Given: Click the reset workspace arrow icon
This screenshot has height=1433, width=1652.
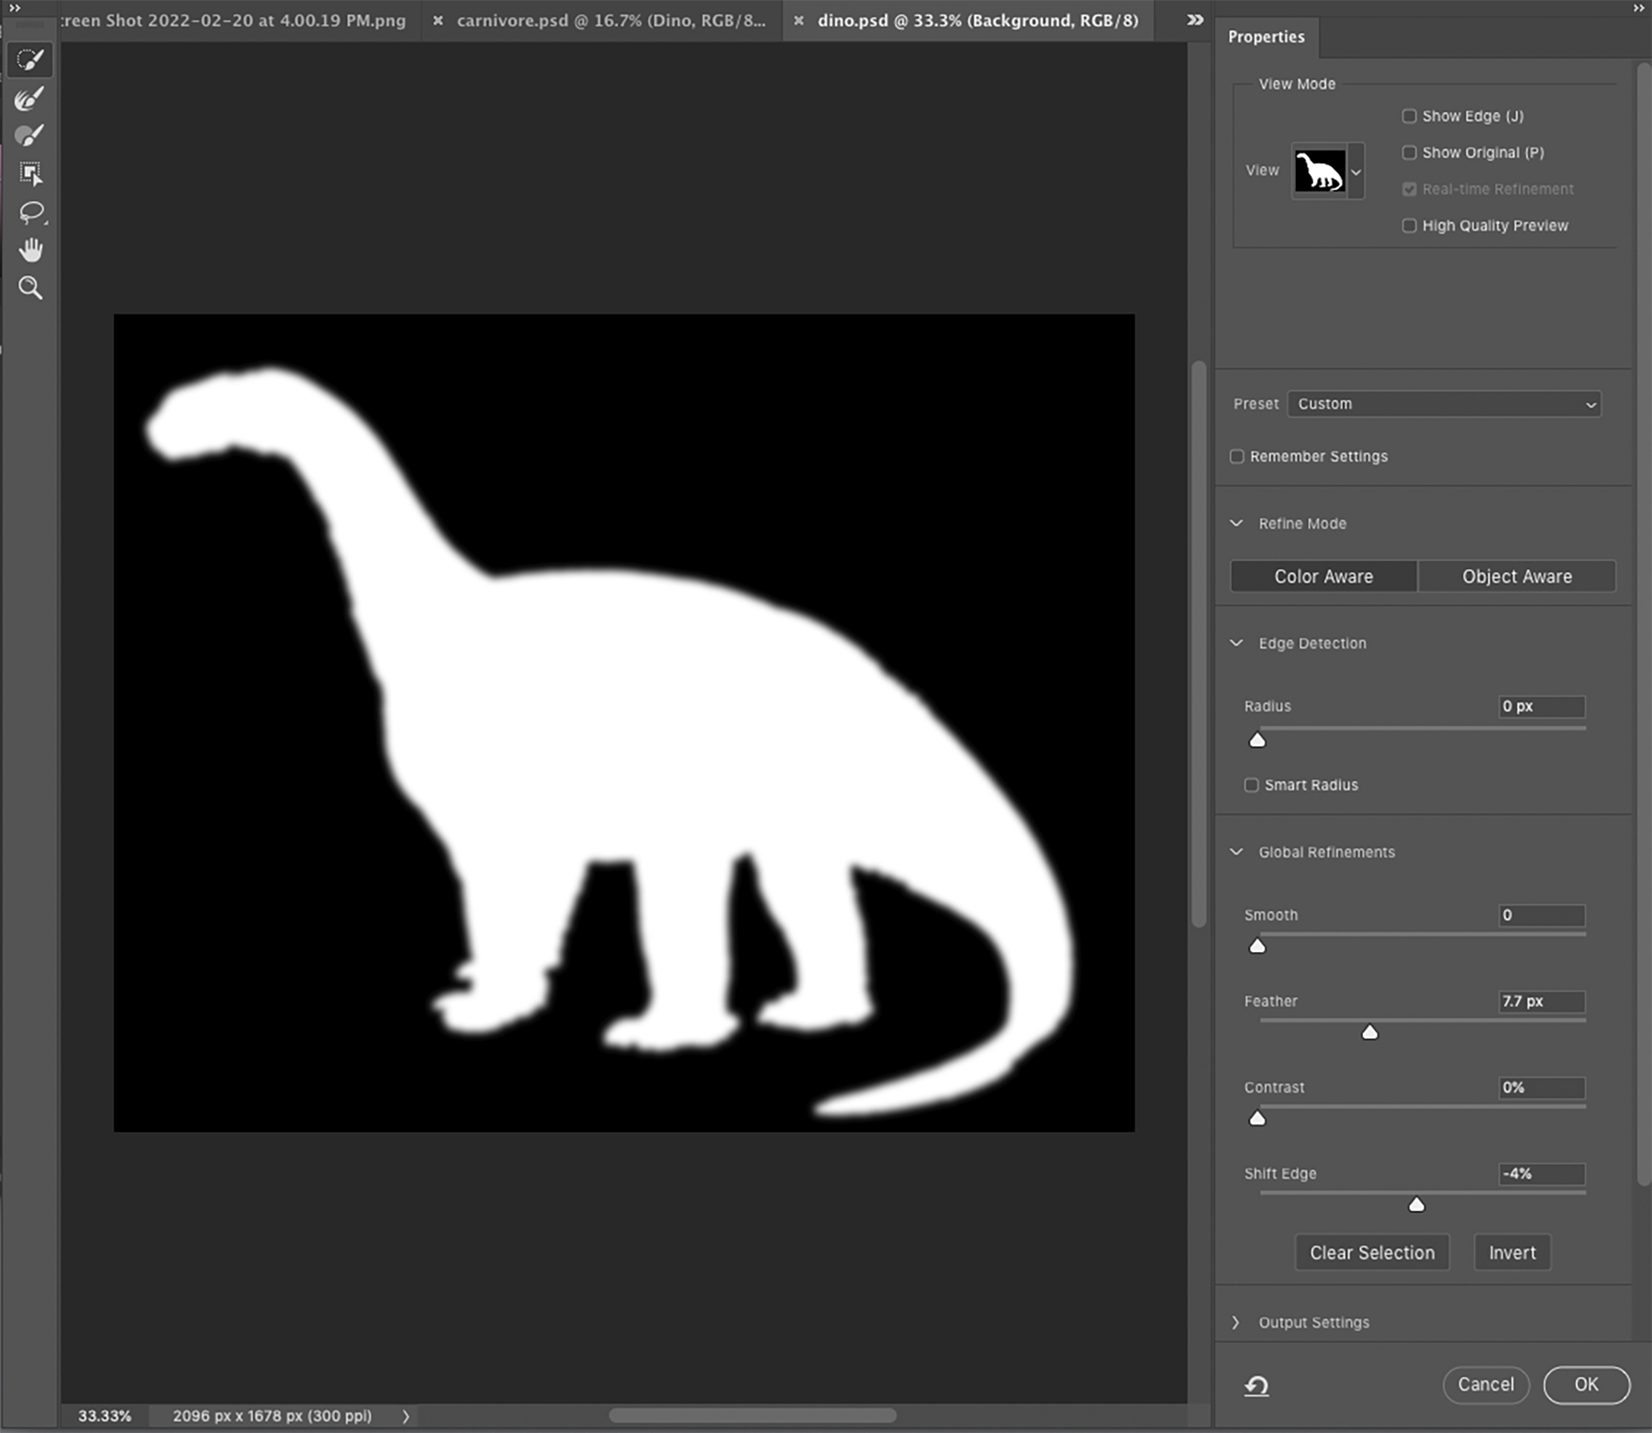Looking at the screenshot, I should point(1256,1385).
